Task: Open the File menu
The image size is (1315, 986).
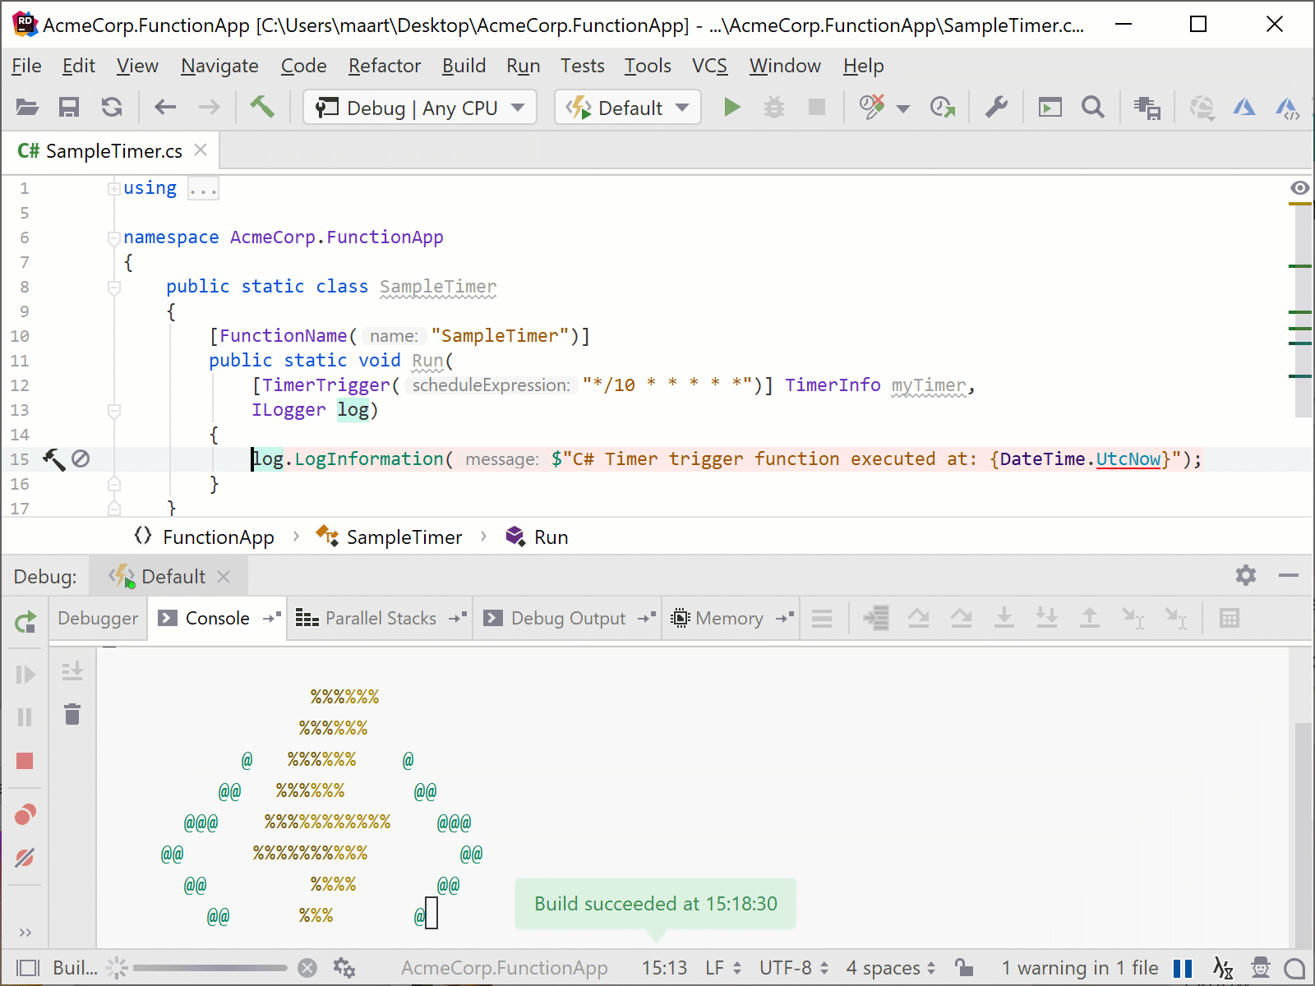Action: coord(26,66)
